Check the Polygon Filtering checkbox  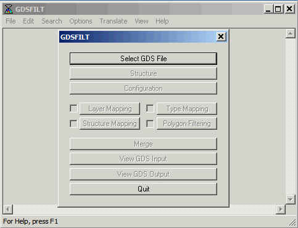(150, 124)
